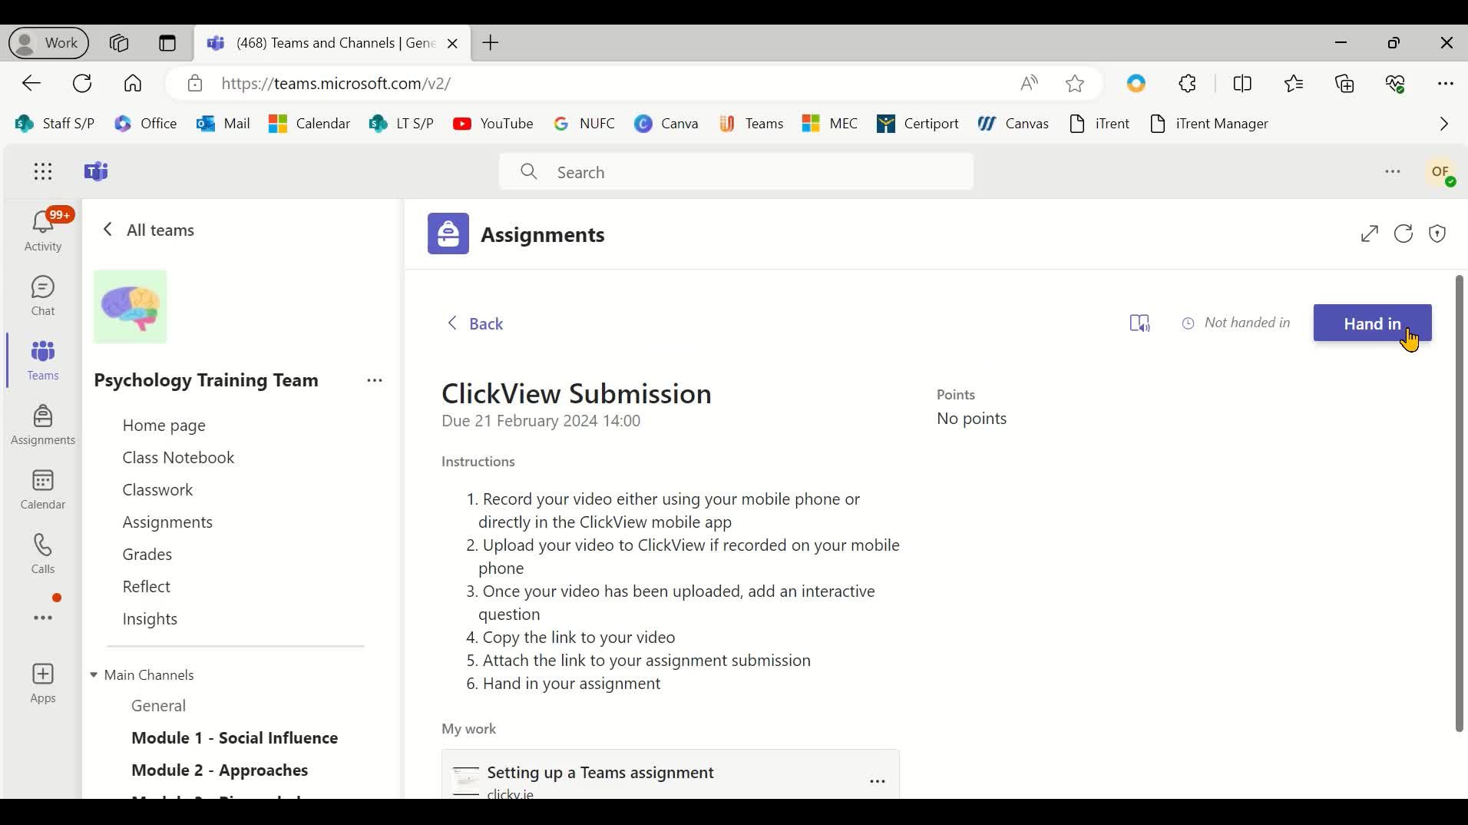Open the Apps icon at bottom left

tap(43, 682)
